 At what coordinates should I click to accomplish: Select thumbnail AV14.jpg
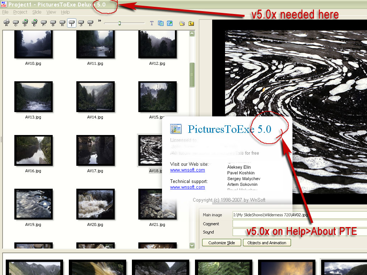pos(95,97)
